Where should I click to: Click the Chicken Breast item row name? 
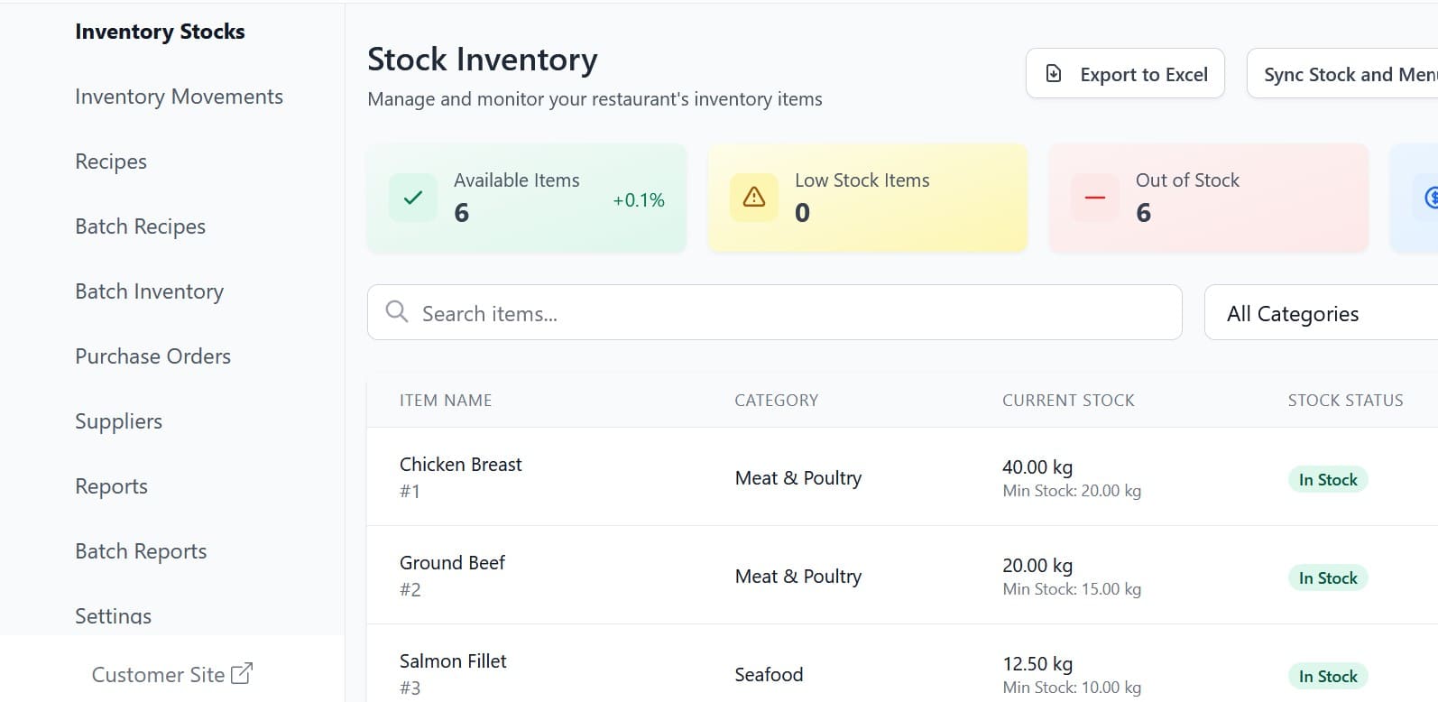click(460, 465)
